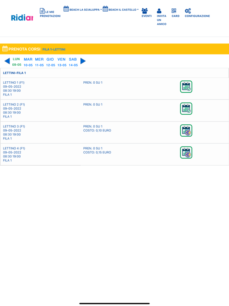Click the LETTINO 3 (F1) row title

coord(14,126)
